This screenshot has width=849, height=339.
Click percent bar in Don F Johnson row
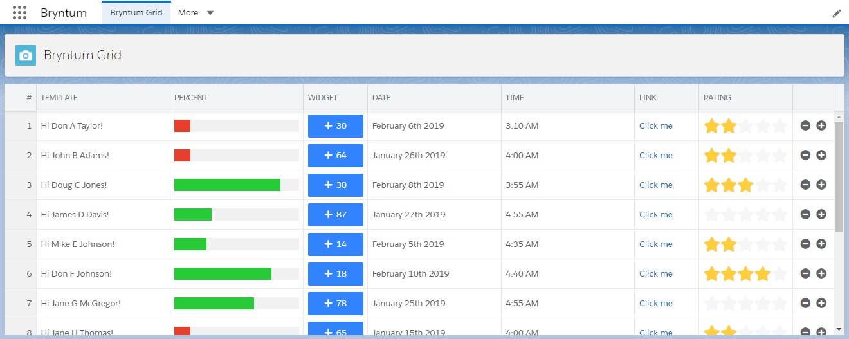point(237,274)
